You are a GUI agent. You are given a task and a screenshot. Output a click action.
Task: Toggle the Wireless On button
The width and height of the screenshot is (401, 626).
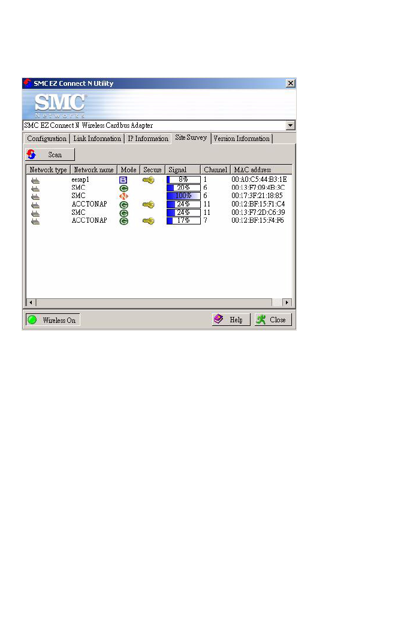coord(53,320)
